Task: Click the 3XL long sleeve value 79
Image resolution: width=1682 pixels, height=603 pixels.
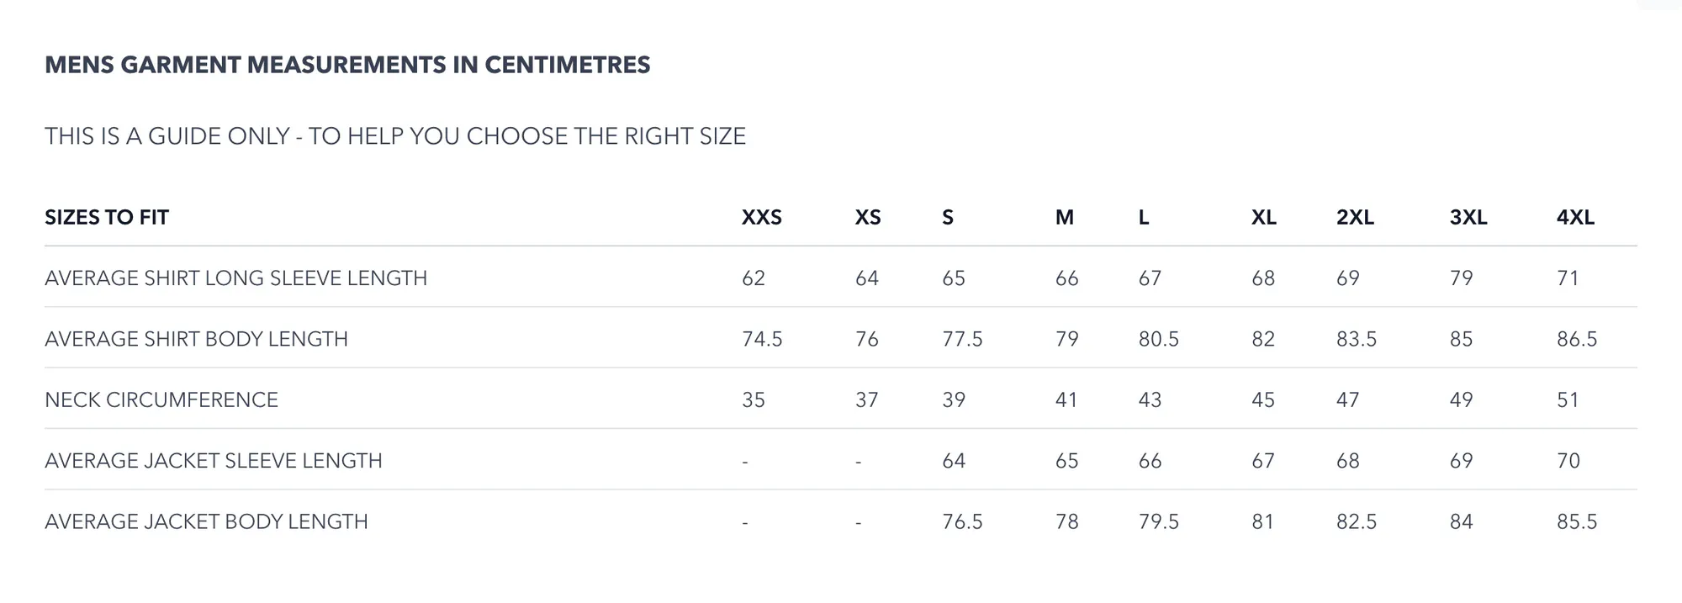Action: click(x=1462, y=278)
